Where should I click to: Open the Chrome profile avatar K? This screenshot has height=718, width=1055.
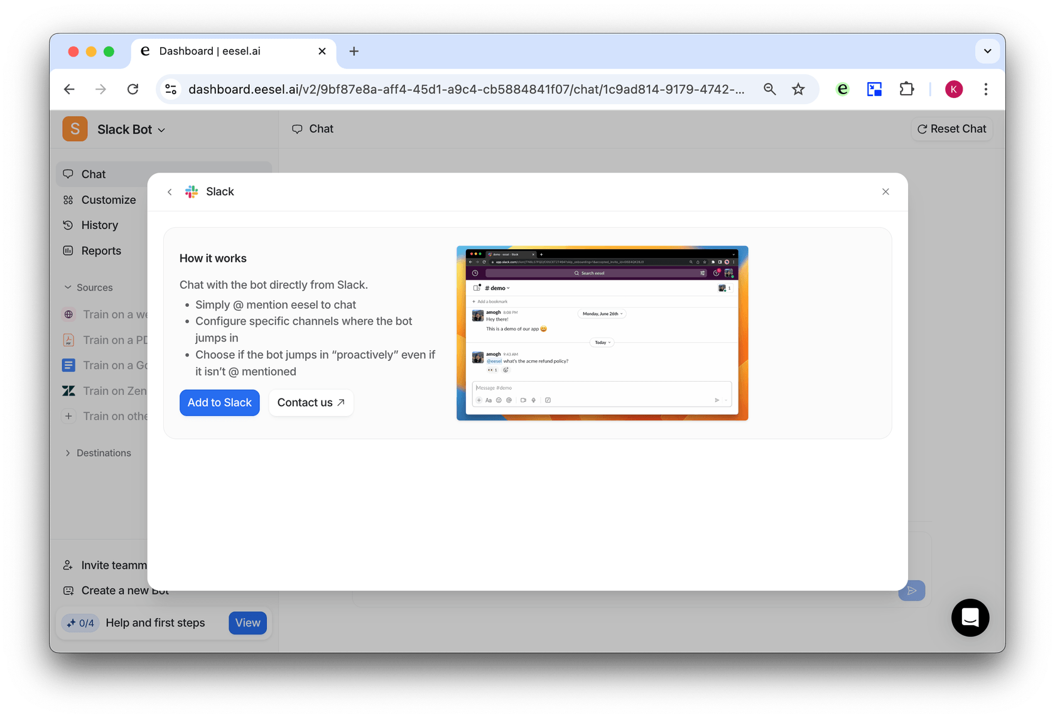[953, 89]
